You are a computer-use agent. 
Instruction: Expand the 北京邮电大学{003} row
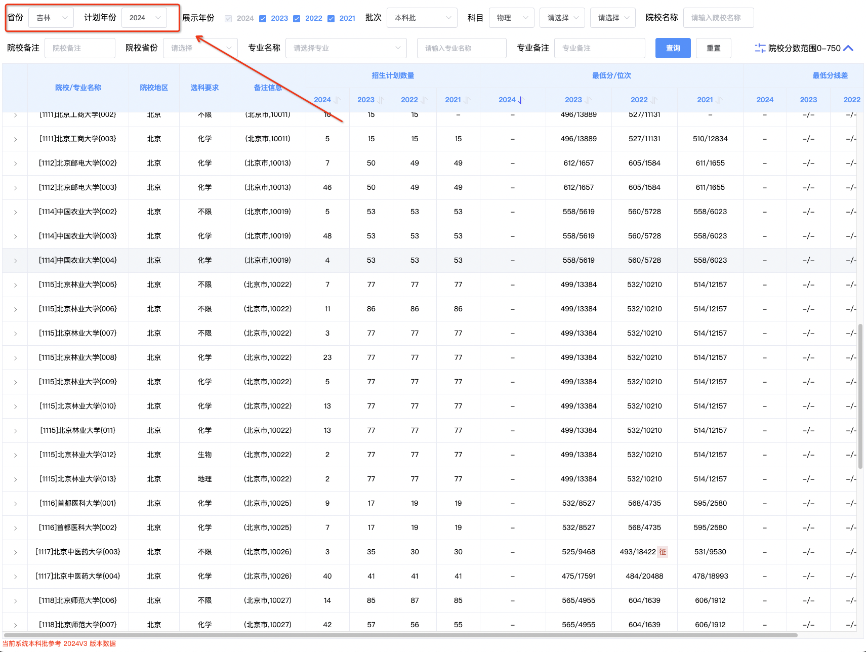(16, 188)
